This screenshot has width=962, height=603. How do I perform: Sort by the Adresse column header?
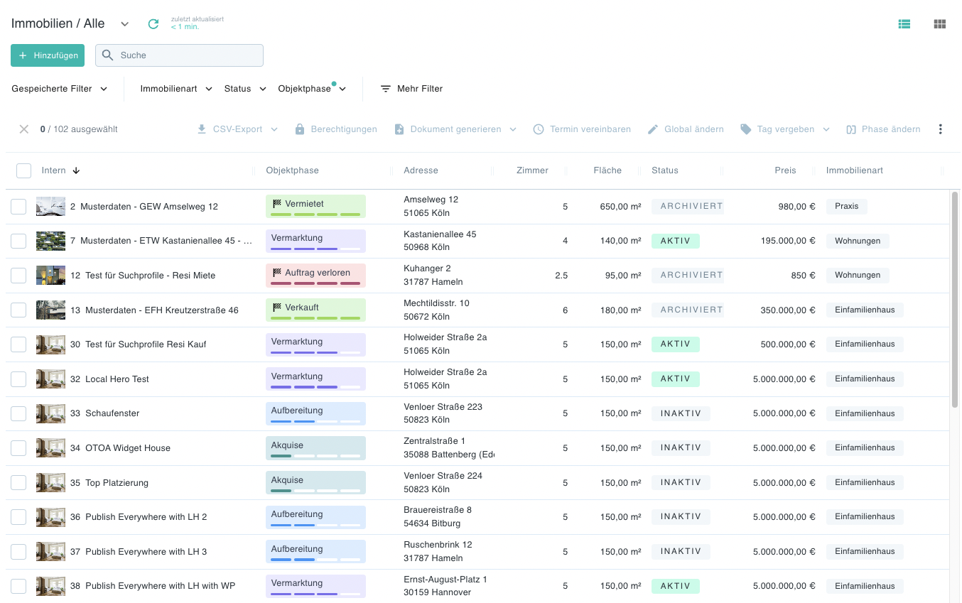(x=421, y=170)
